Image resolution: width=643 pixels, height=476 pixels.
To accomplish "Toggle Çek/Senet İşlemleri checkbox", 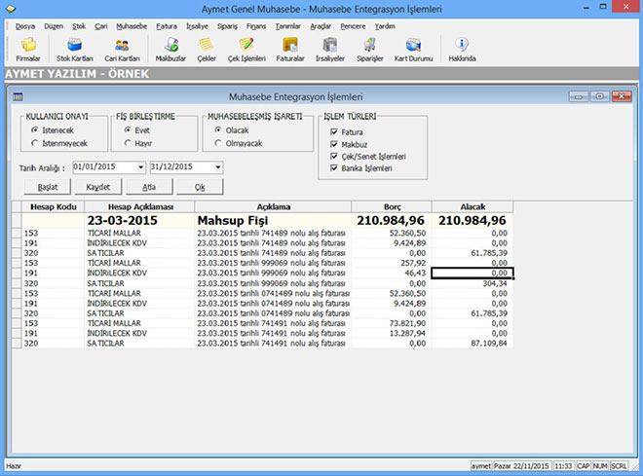I will pyautogui.click(x=334, y=156).
